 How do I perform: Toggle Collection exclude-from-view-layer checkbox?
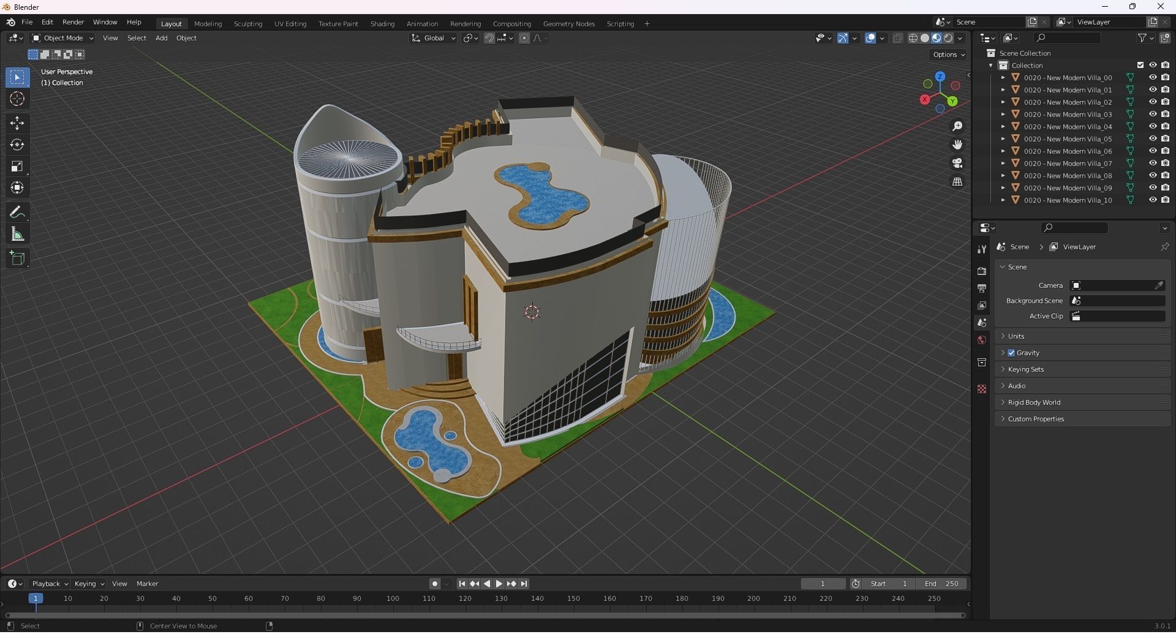point(1140,66)
